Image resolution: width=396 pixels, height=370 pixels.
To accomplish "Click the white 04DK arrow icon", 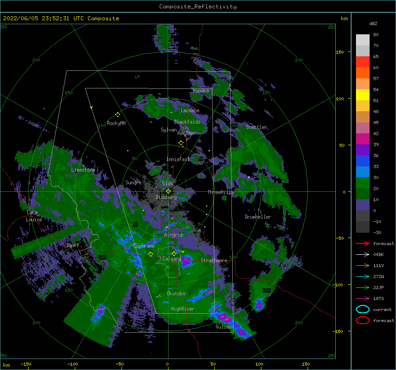I will click(363, 254).
